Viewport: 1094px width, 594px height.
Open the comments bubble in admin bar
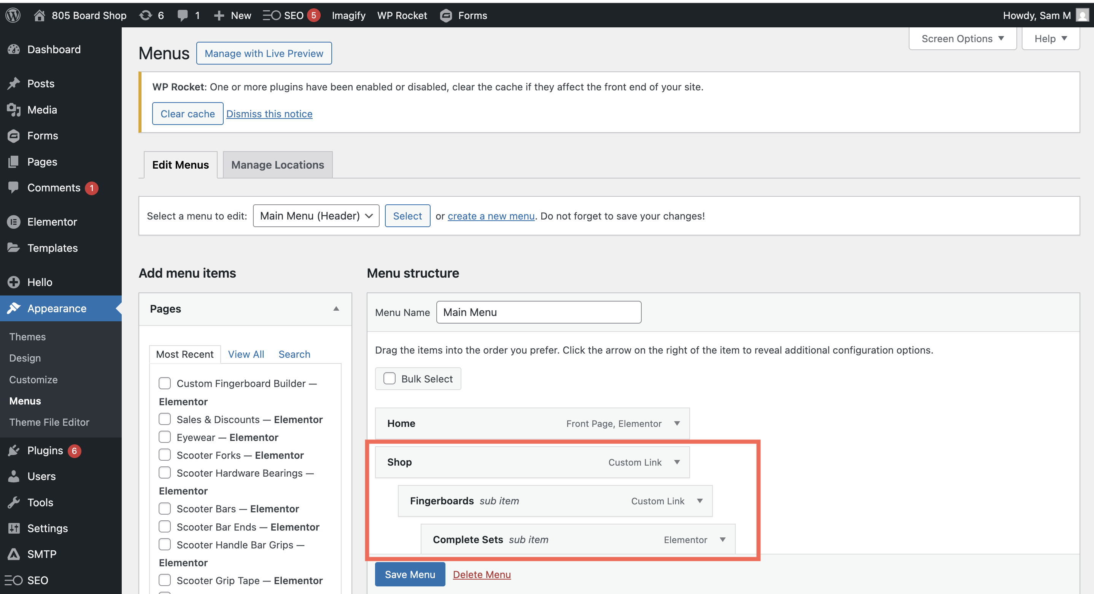pos(183,16)
